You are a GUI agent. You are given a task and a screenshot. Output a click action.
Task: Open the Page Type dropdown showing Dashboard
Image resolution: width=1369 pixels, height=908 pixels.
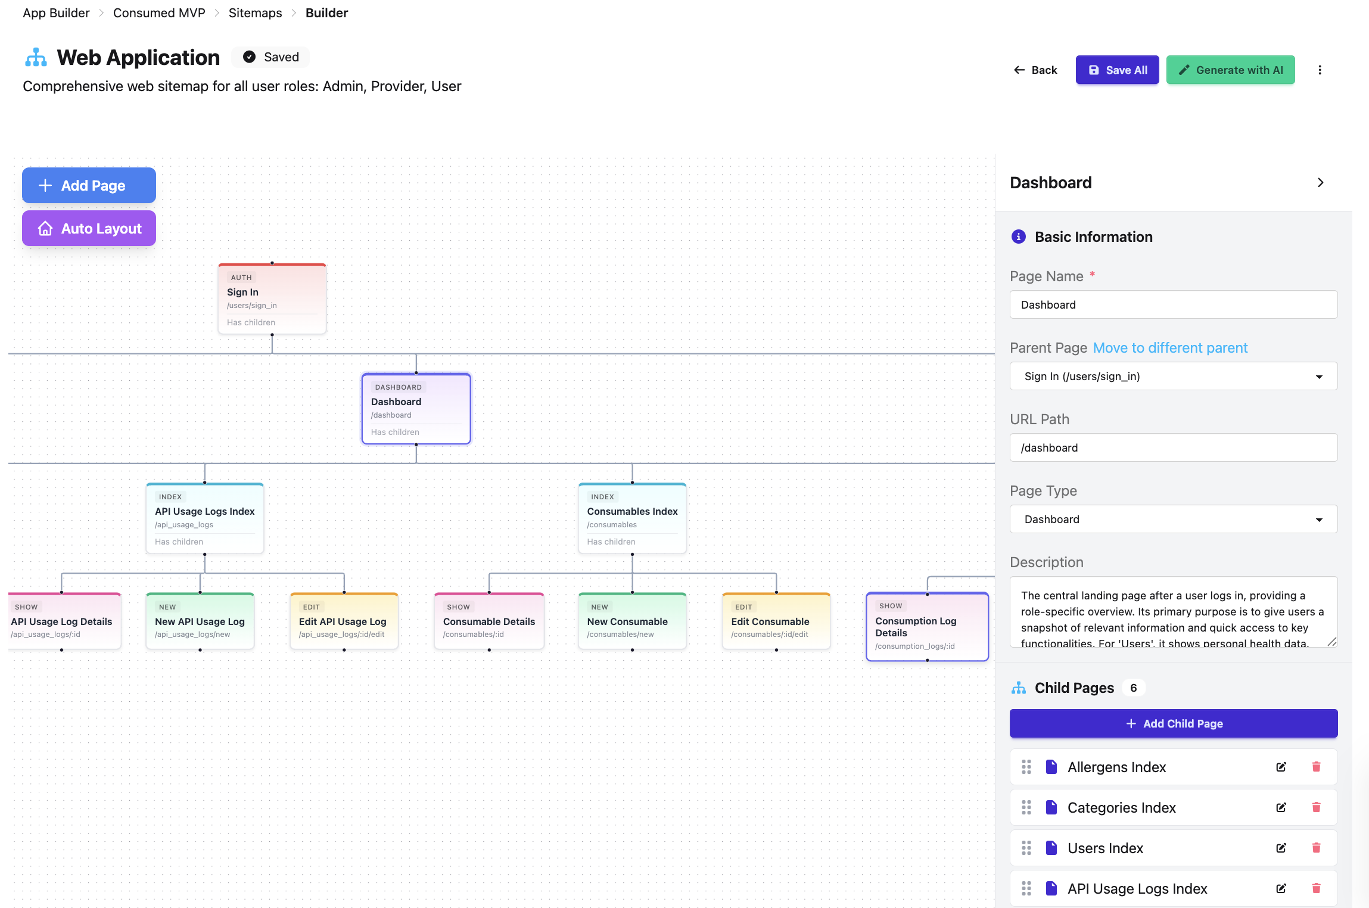[x=1173, y=519]
